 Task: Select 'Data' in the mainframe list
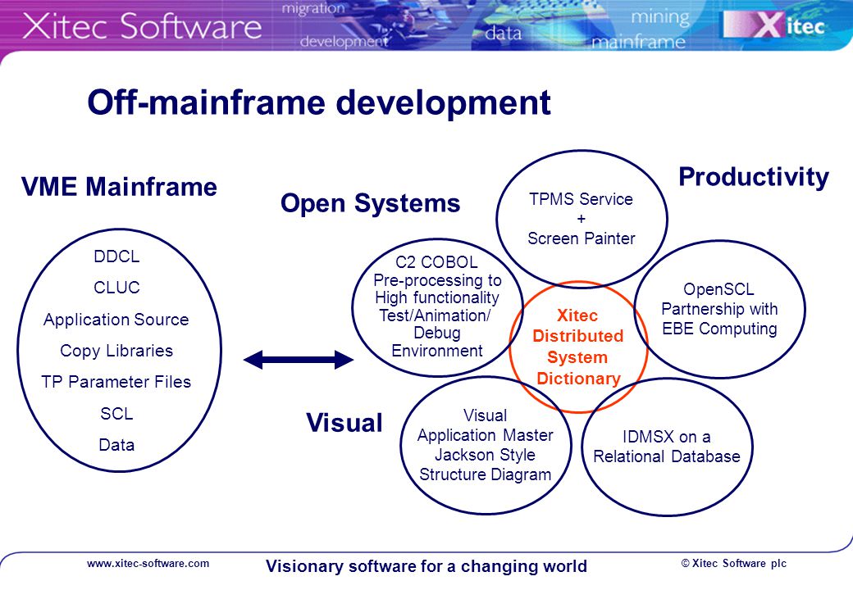tap(116, 445)
